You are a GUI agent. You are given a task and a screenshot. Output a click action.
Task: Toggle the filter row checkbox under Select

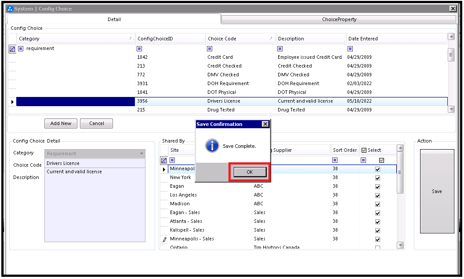coord(381,160)
